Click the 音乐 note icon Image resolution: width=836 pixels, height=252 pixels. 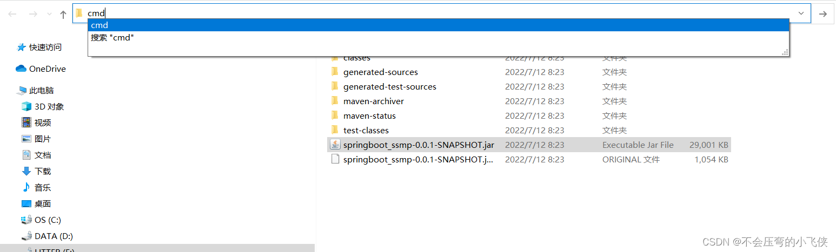tap(26, 187)
